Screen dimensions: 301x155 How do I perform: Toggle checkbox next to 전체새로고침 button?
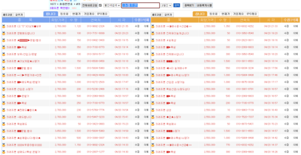pyautogui.click(x=100, y=5)
